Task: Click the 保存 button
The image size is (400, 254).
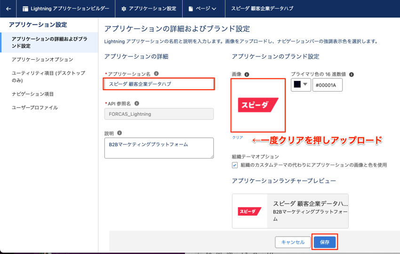Action: (x=325, y=242)
